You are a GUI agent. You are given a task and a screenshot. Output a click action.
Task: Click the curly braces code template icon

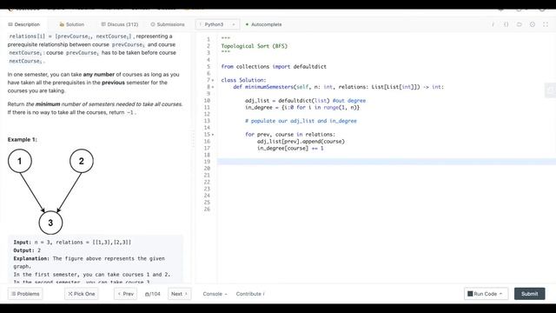(x=506, y=24)
